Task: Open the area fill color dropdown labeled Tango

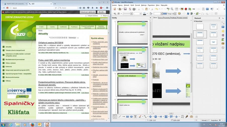Action: [175, 13]
